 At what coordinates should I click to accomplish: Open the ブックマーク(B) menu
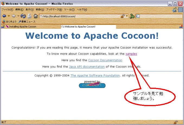pyautogui.click(x=54, y=10)
